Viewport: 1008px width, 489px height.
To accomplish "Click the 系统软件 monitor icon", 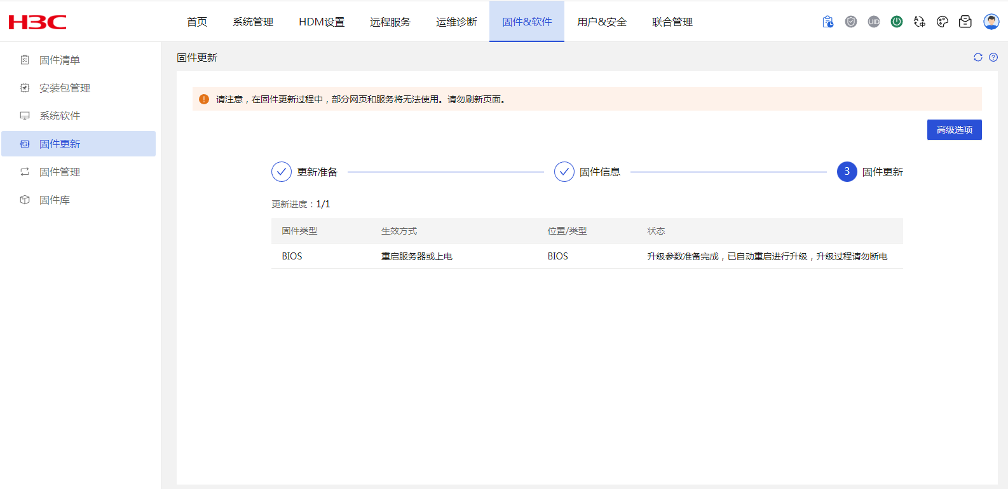I will click(25, 116).
